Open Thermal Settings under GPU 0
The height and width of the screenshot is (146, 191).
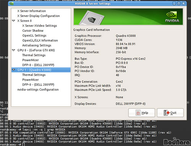tap(34, 55)
